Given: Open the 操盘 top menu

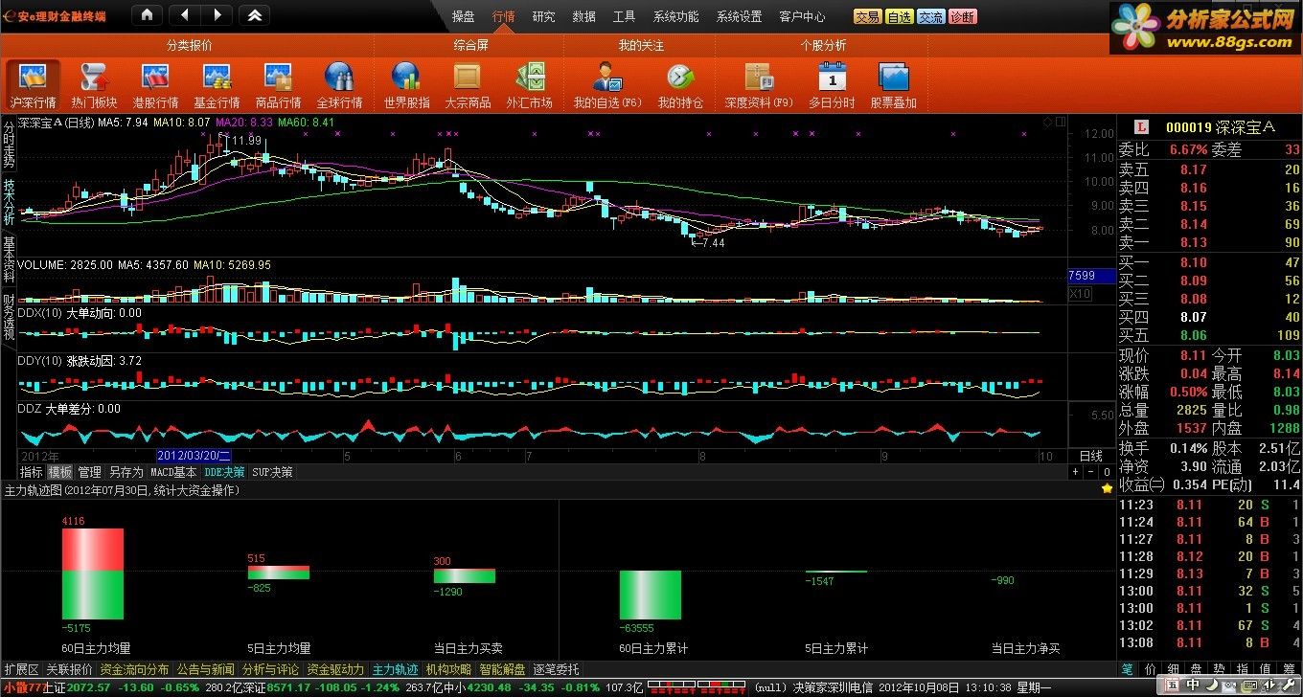Looking at the screenshot, I should pyautogui.click(x=464, y=16).
